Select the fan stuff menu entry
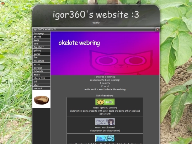Image resolution: width=192 pixels, height=144 pixels. 41,47
